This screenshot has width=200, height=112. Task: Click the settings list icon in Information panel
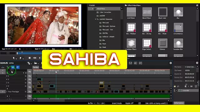191,86
